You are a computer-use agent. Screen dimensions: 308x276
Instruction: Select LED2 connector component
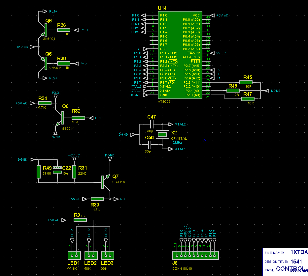(x=91, y=256)
